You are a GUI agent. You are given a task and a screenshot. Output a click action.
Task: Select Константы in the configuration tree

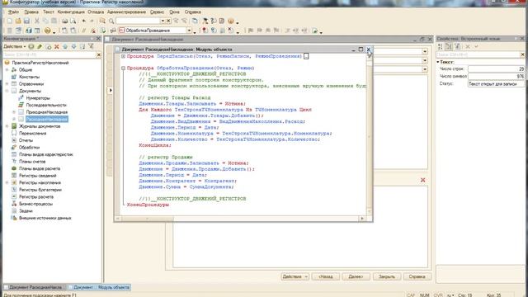point(29,77)
